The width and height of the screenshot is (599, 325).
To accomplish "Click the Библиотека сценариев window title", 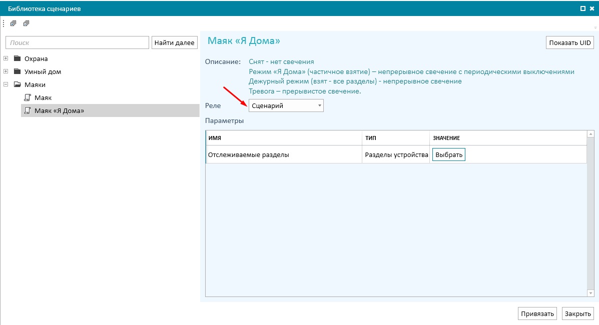I will pyautogui.click(x=45, y=8).
